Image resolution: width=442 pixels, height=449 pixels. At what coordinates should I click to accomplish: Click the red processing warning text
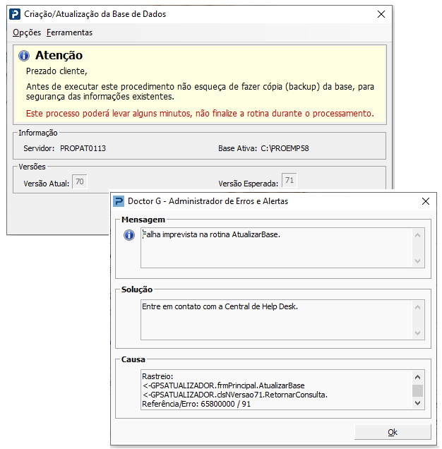click(x=200, y=114)
